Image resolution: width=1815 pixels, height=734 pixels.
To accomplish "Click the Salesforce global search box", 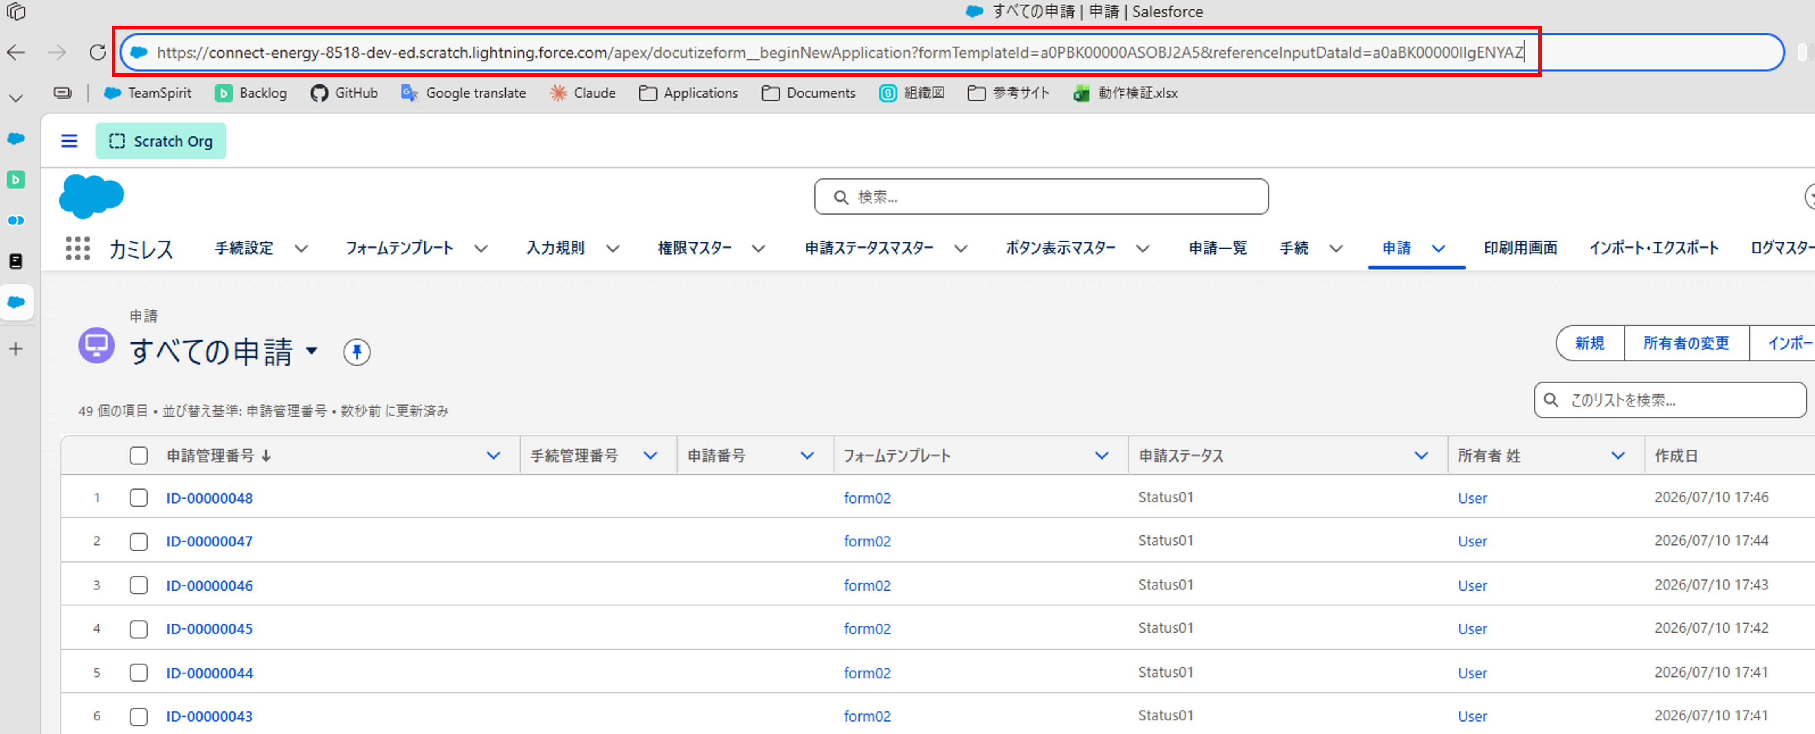I will [x=1042, y=197].
